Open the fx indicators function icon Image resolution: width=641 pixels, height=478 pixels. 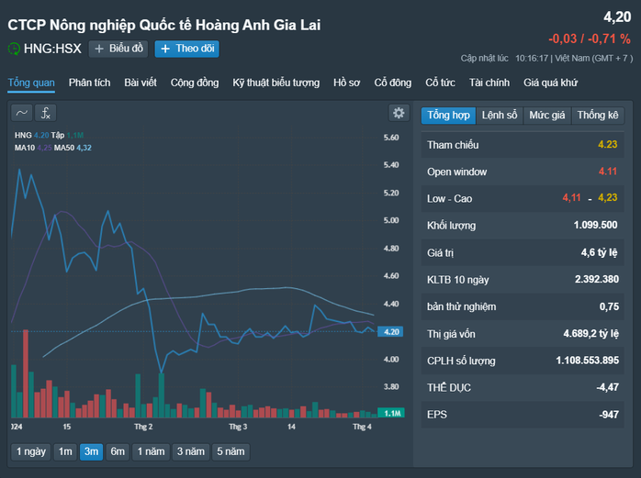click(x=45, y=113)
